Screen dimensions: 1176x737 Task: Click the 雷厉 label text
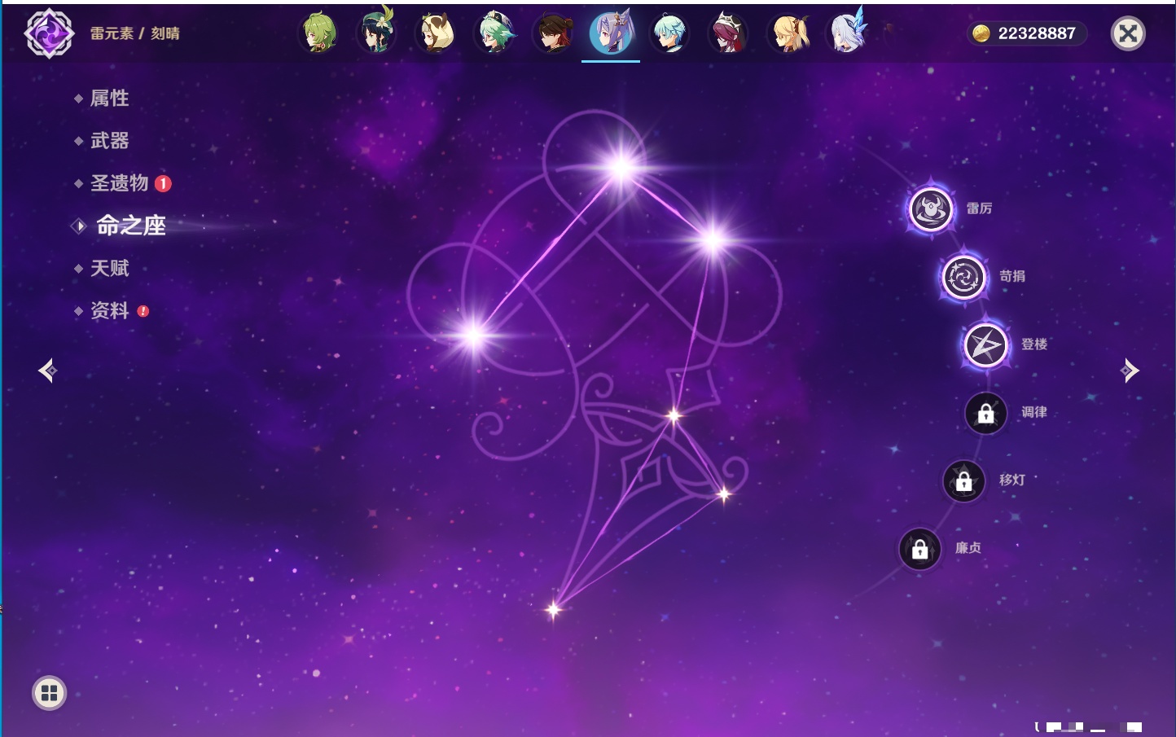pos(979,208)
